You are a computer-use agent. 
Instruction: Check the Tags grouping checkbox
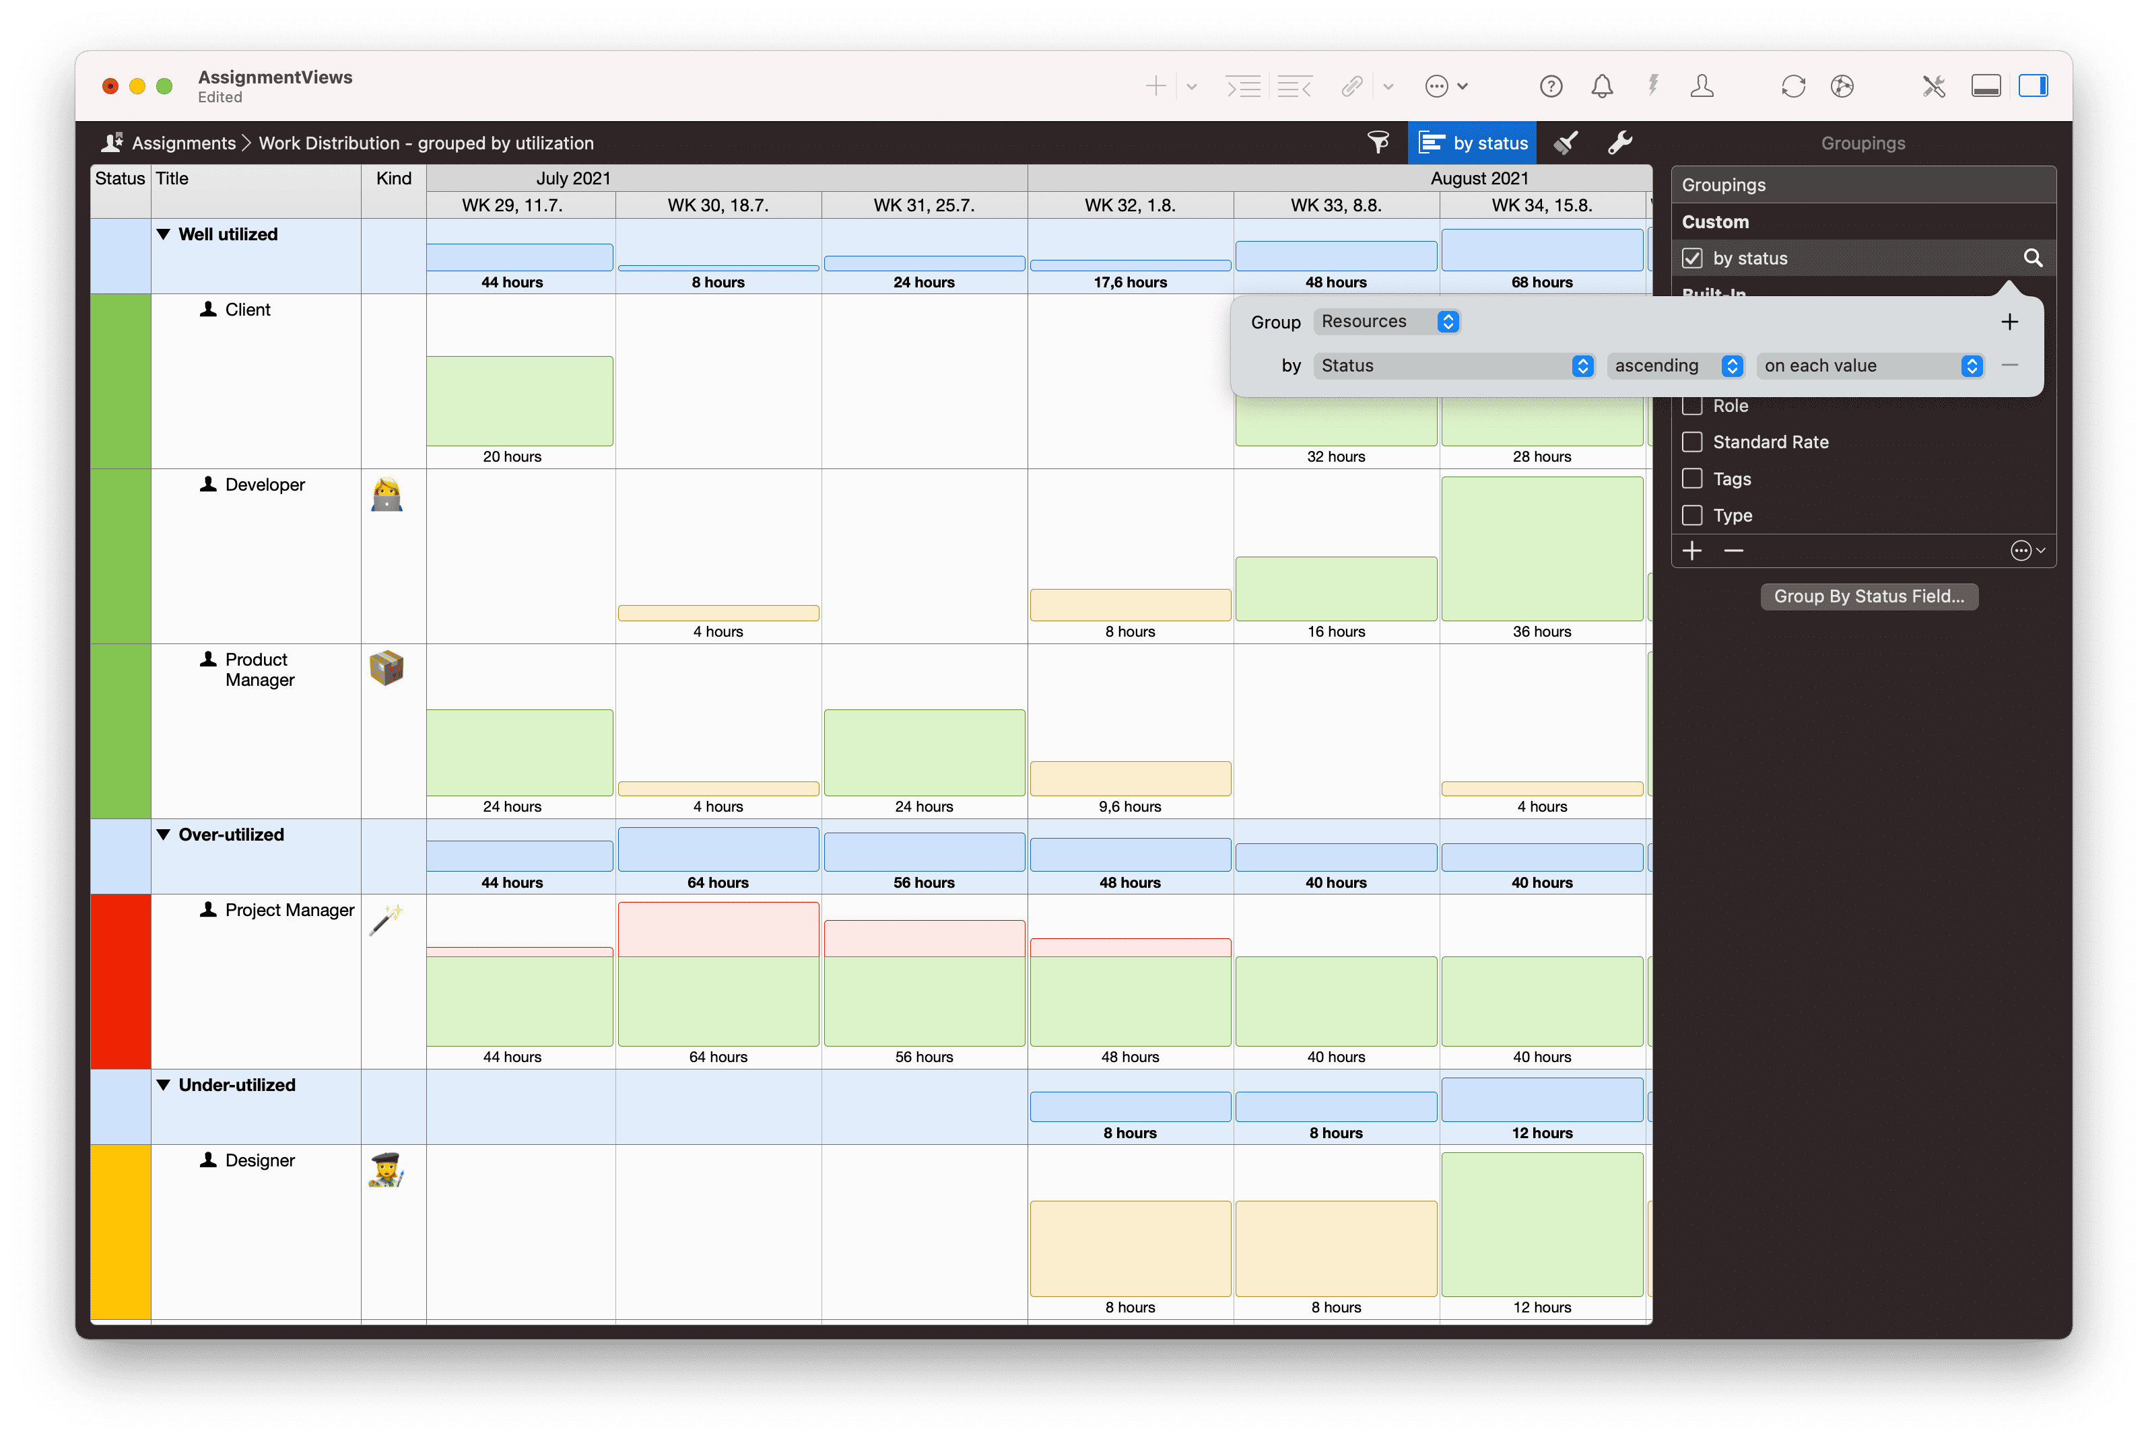1691,478
